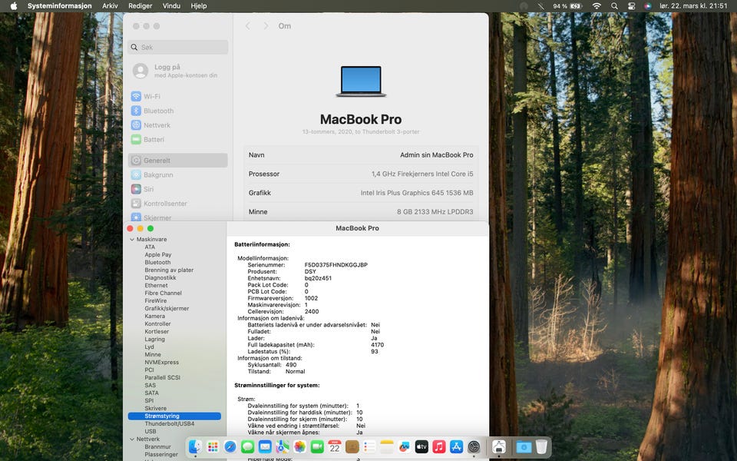Click Syklusantall value 490
This screenshot has height=461, width=737.
pyautogui.click(x=291, y=365)
